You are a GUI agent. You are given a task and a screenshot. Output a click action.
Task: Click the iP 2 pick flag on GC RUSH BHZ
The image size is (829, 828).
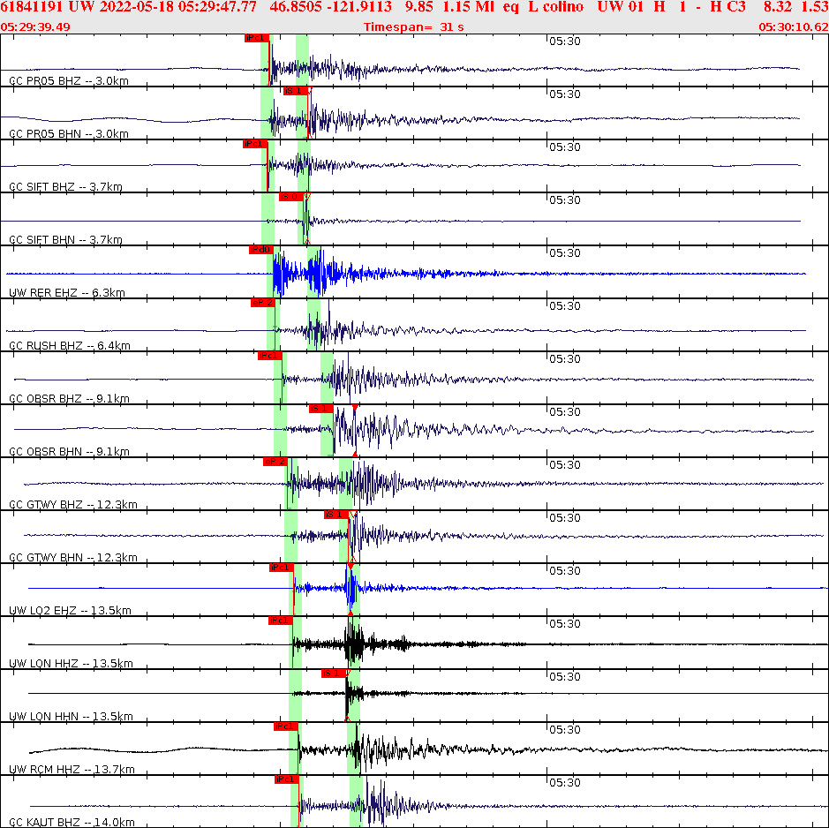[x=263, y=303]
